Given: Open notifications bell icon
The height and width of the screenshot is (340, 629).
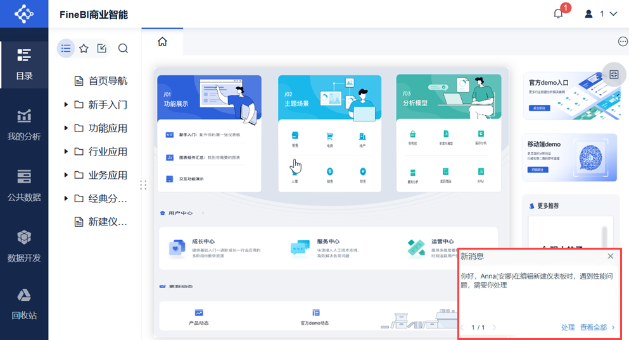Looking at the screenshot, I should click(558, 14).
